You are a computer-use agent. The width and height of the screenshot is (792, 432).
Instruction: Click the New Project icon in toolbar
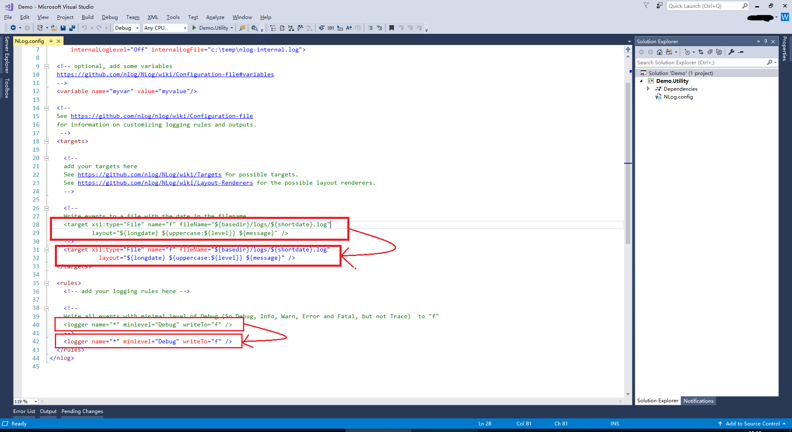pos(40,28)
